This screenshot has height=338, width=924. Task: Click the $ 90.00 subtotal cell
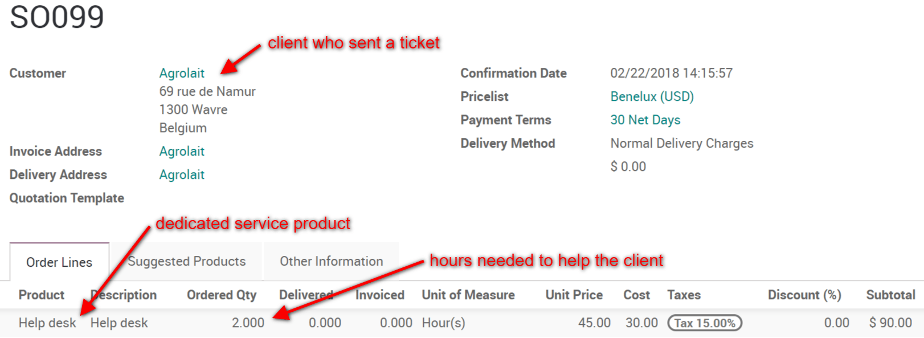click(x=890, y=323)
